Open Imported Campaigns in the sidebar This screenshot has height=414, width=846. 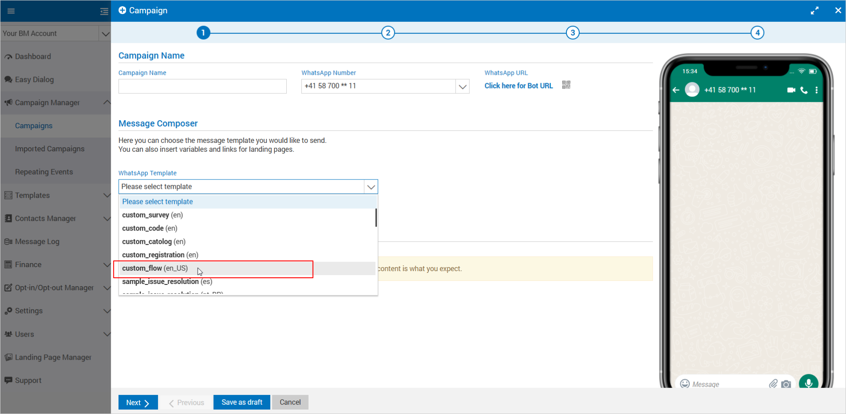(50, 149)
